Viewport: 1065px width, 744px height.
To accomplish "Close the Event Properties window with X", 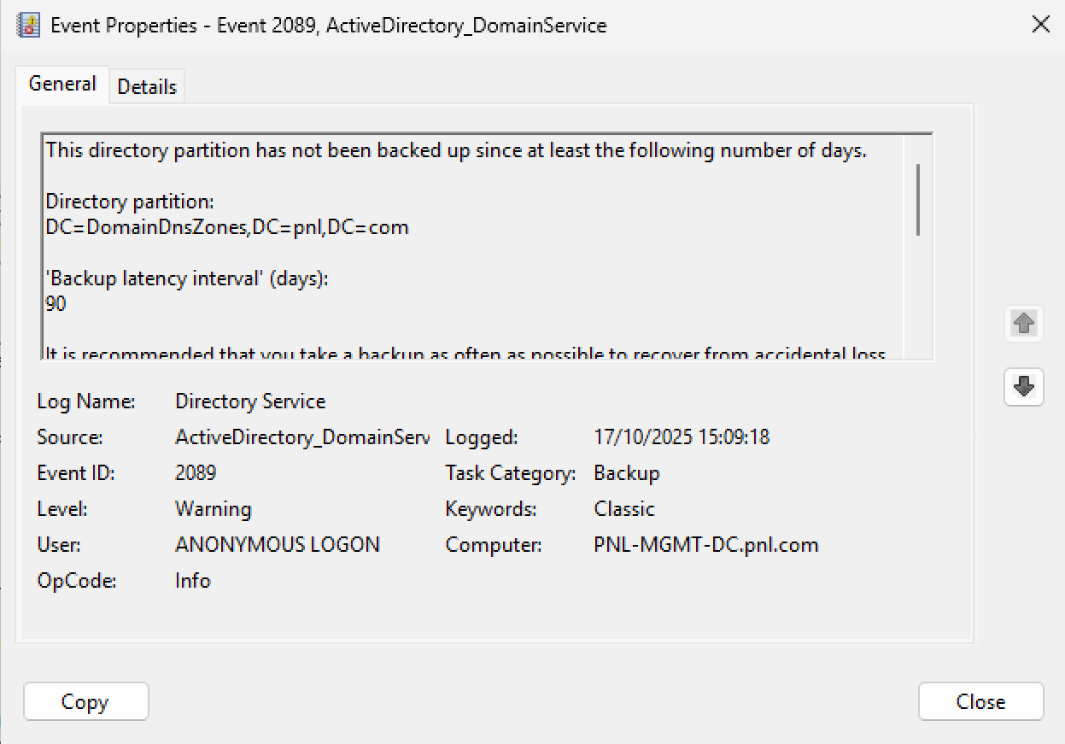I will click(x=1040, y=25).
